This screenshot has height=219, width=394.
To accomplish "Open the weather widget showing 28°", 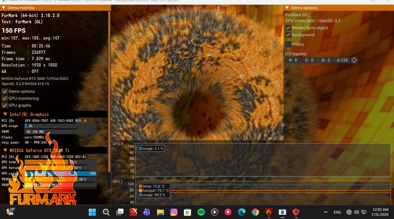I will [x=11, y=212].
